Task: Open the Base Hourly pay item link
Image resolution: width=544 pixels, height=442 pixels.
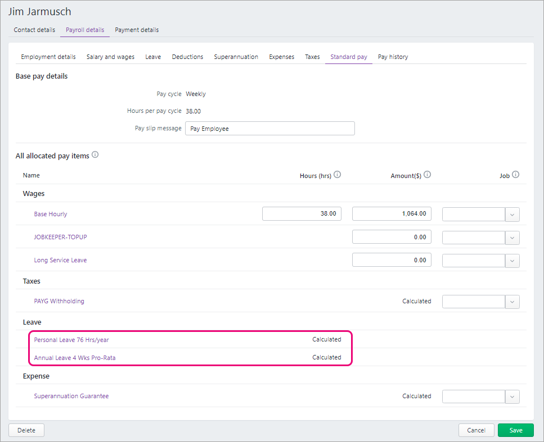Action: coord(51,214)
